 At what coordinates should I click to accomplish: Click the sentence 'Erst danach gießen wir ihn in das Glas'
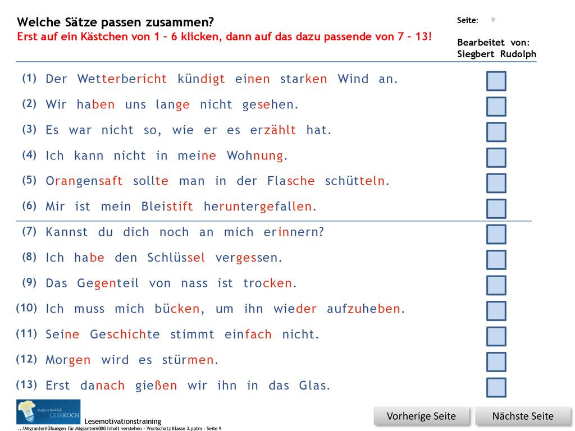(x=188, y=386)
